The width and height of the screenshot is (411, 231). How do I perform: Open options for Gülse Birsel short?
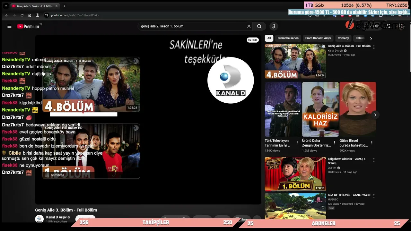click(x=372, y=143)
